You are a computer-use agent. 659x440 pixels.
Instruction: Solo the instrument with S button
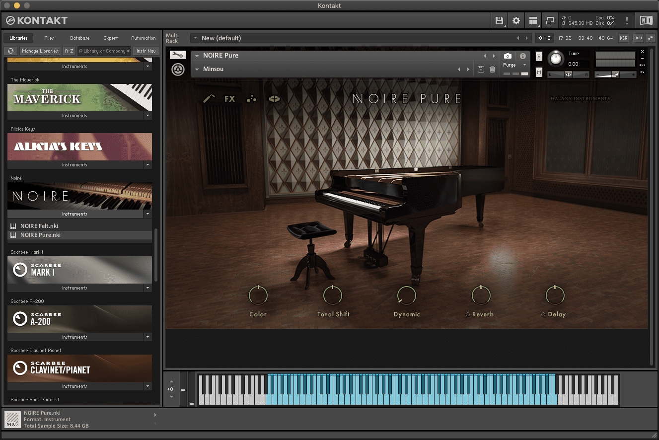539,57
